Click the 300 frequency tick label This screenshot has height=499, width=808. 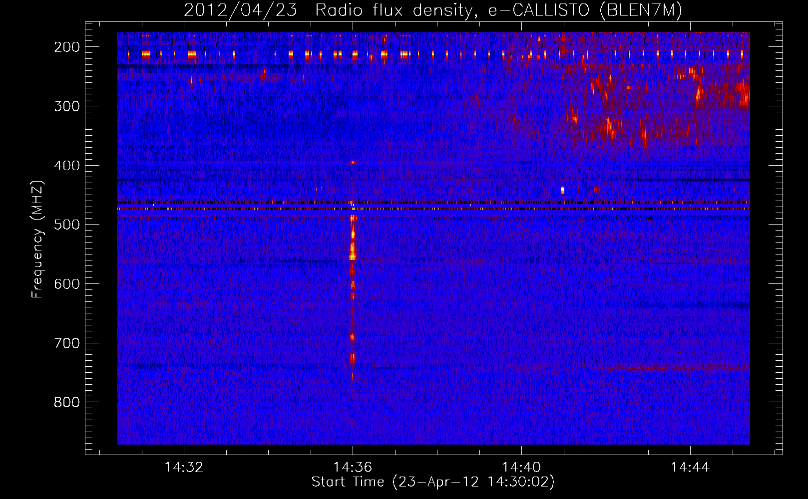click(x=67, y=106)
